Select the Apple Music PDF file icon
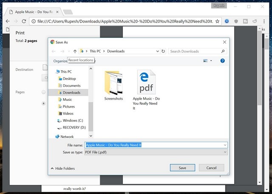Viewport: 272px width, 194px height. 146,82
